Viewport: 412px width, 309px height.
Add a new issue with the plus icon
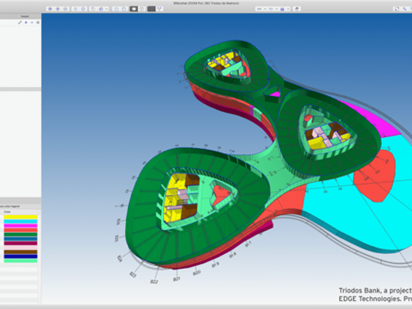pyautogui.click(x=26, y=23)
